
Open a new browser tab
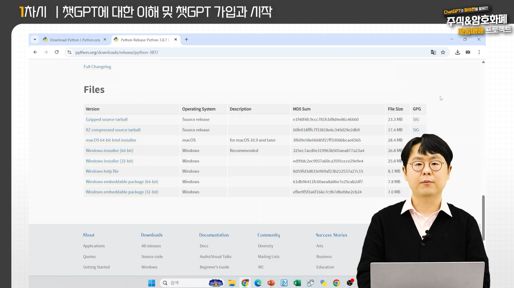(187, 39)
